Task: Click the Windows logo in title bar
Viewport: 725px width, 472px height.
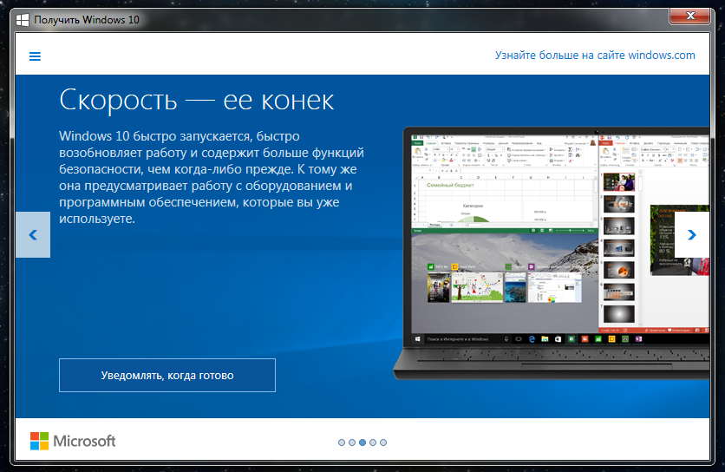Action: pos(23,20)
